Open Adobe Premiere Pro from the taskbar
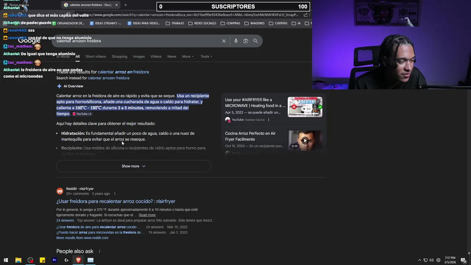471x265 pixels. pyautogui.click(x=54, y=260)
